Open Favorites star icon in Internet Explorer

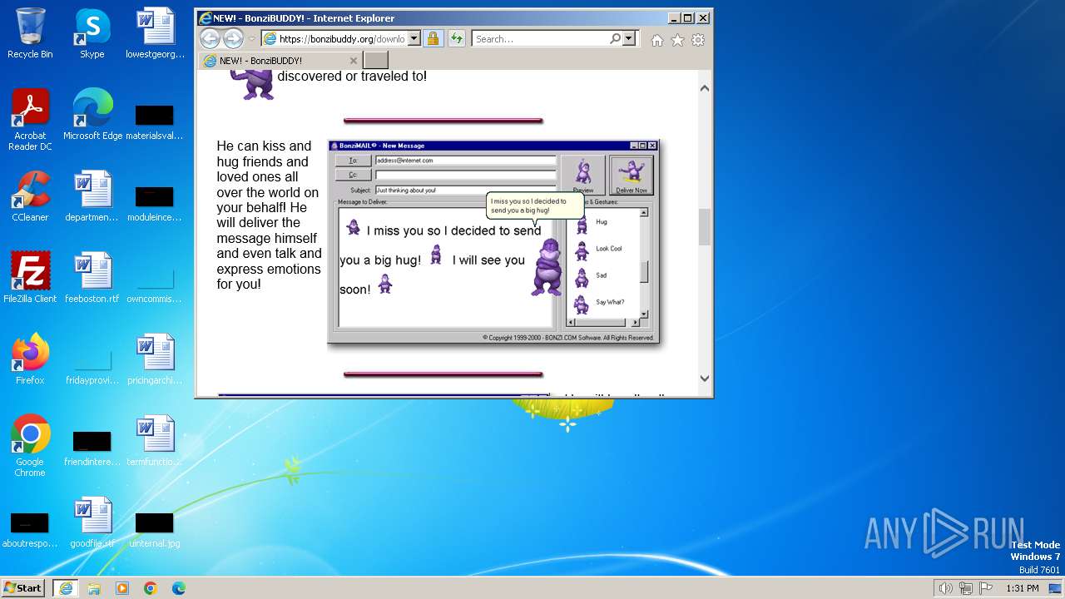677,40
